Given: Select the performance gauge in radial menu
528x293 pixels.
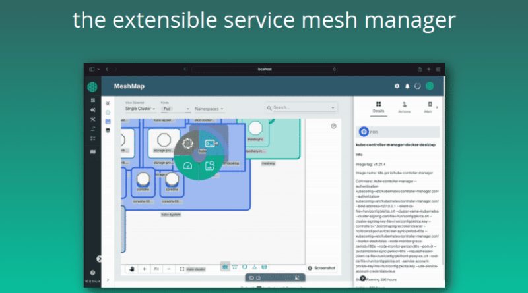Looking at the screenshot, I should 187,166.
